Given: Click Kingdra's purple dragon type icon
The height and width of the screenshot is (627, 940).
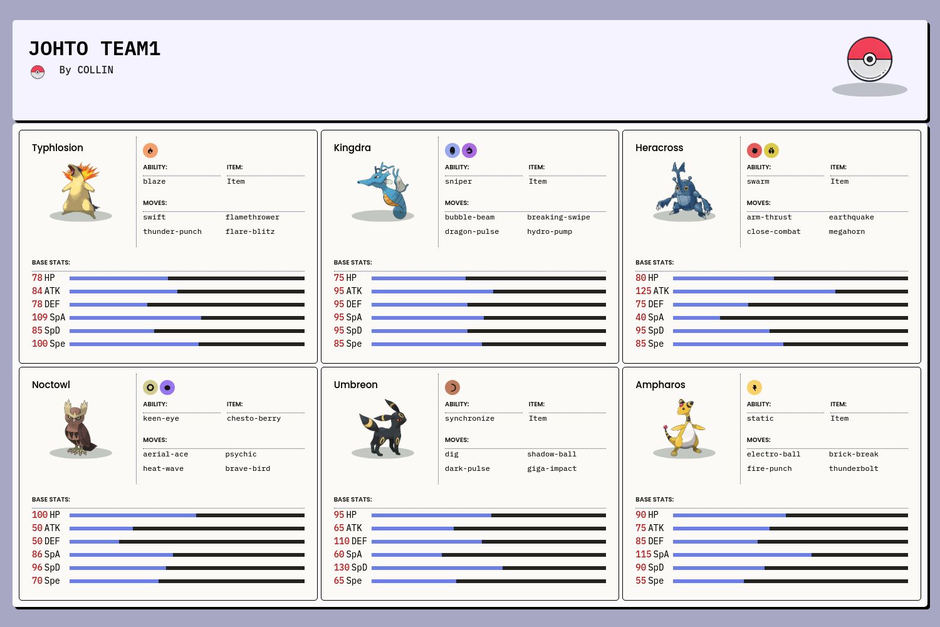Looking at the screenshot, I should click(469, 150).
